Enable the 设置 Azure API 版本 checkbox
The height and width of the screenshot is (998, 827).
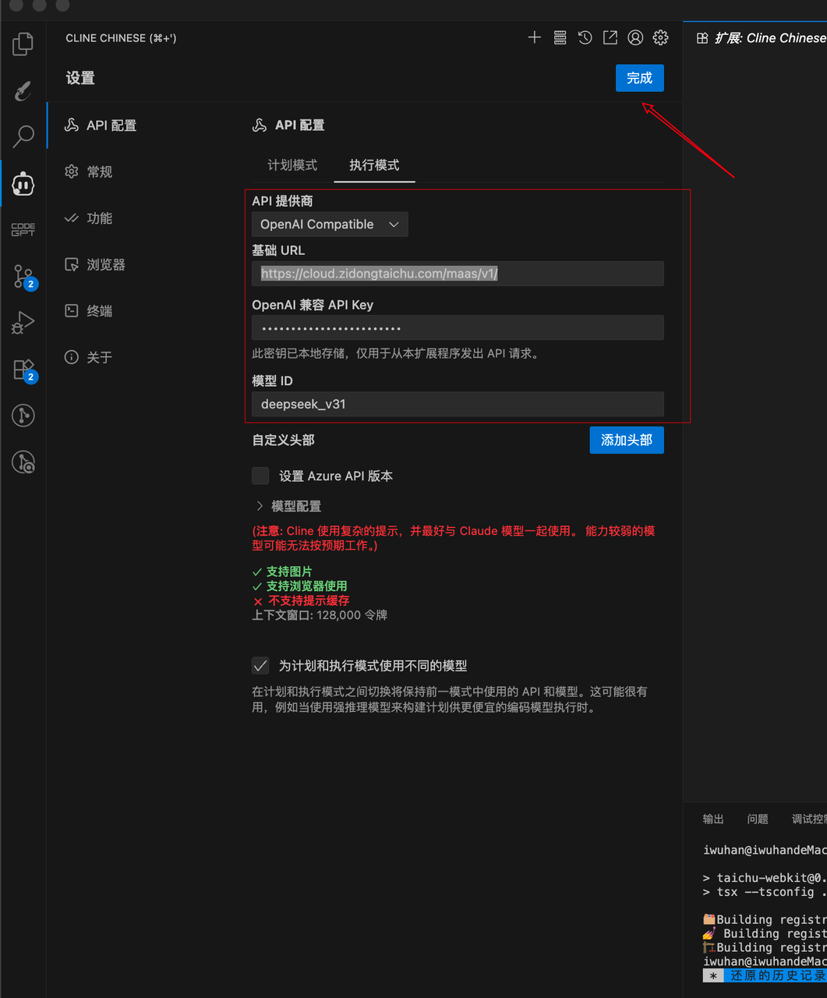coord(260,476)
